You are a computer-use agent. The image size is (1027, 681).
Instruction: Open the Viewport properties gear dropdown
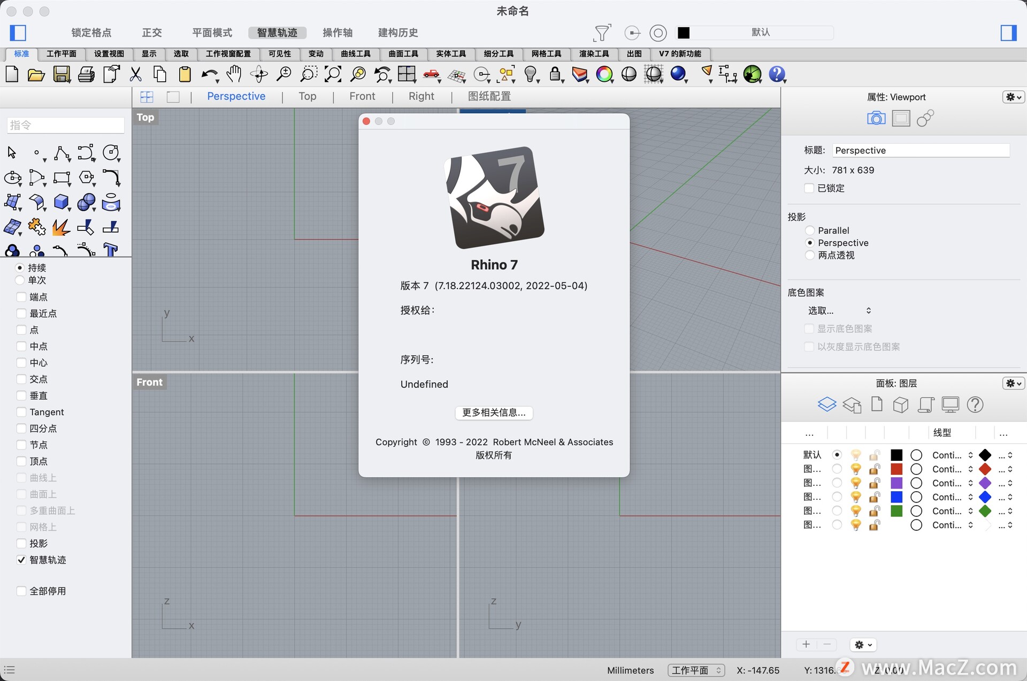click(1013, 97)
